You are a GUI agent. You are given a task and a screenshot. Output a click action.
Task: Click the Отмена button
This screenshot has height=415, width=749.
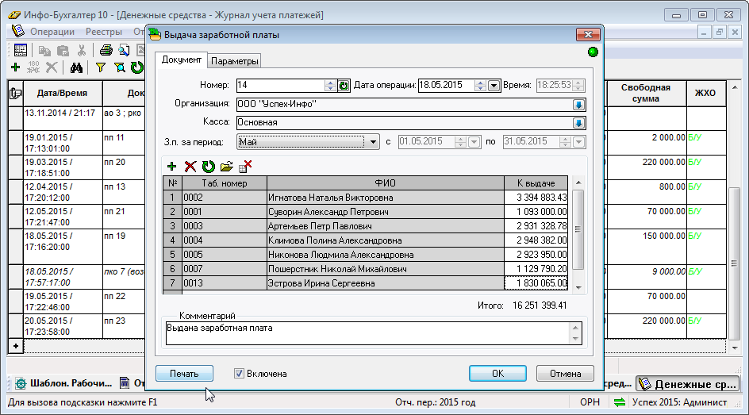click(x=565, y=374)
